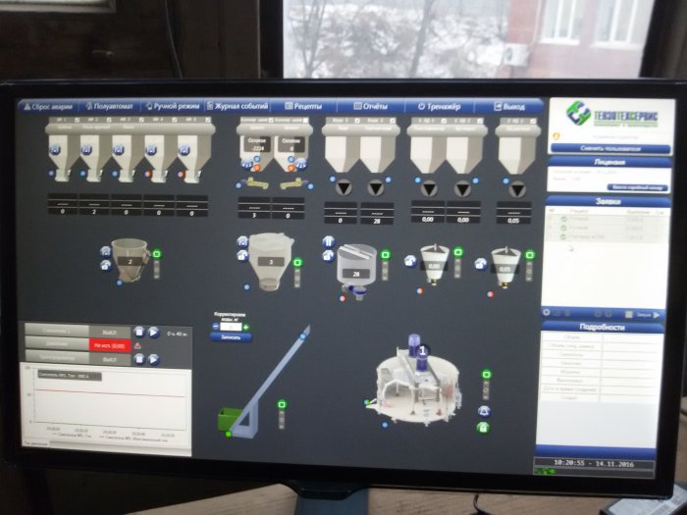Click the upper blue icon beside the aggregate weigh hopper
The width and height of the screenshot is (687, 515).
[106, 251]
